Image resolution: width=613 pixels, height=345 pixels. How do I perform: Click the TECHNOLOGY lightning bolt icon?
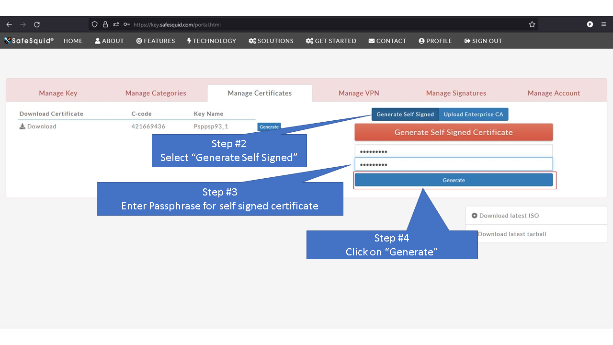(x=190, y=41)
